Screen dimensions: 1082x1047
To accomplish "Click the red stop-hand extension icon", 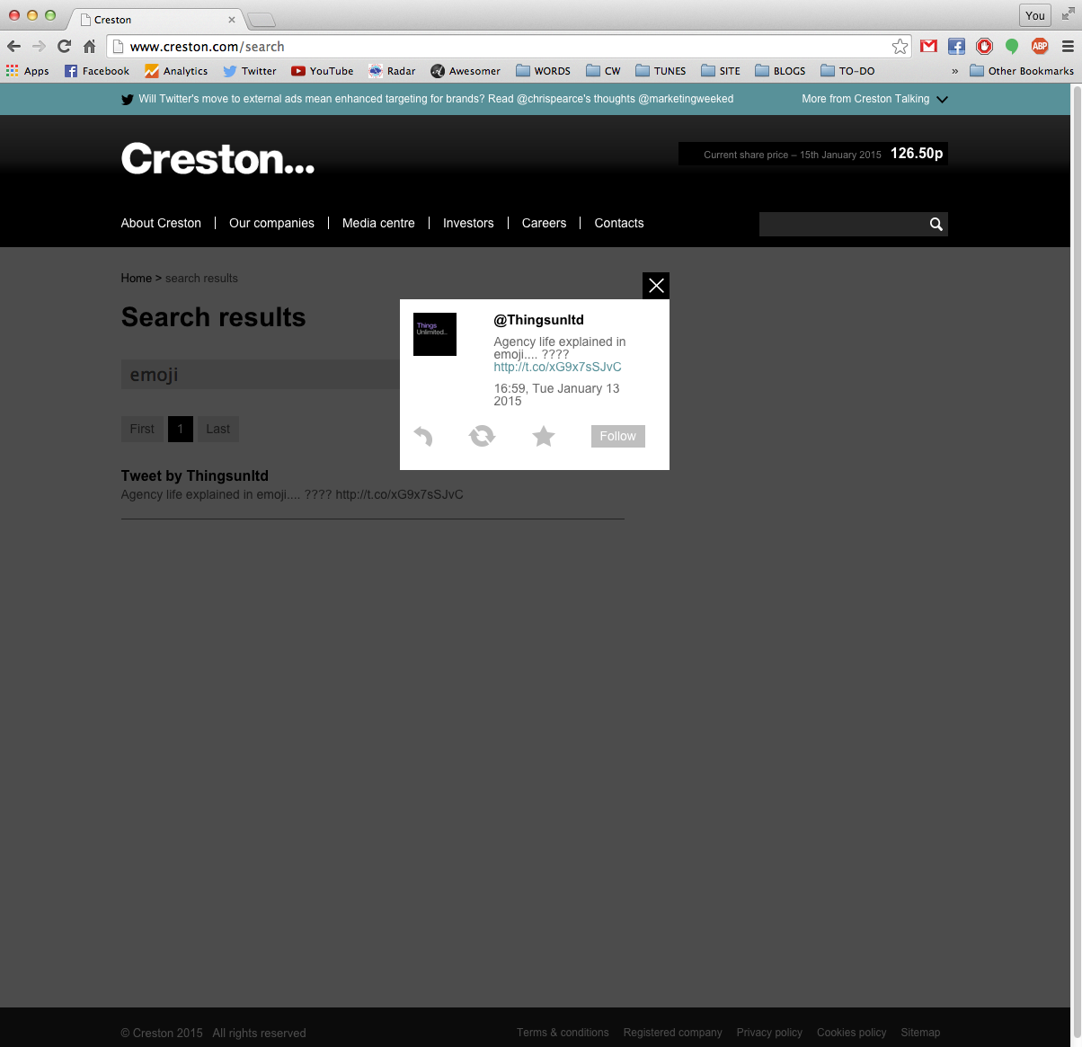I will coord(984,46).
